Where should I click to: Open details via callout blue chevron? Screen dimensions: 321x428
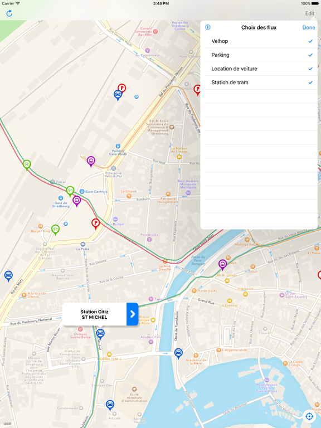(x=133, y=314)
